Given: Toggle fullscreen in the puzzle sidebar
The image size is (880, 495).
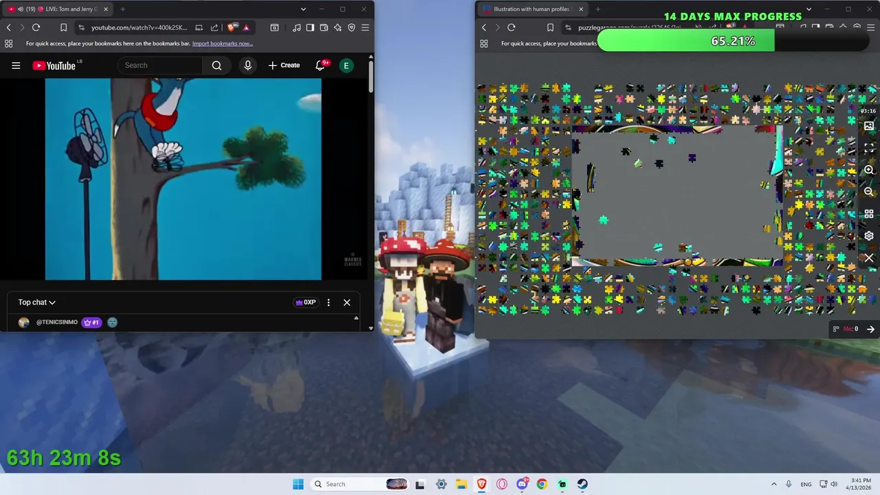Looking at the screenshot, I should click(869, 148).
